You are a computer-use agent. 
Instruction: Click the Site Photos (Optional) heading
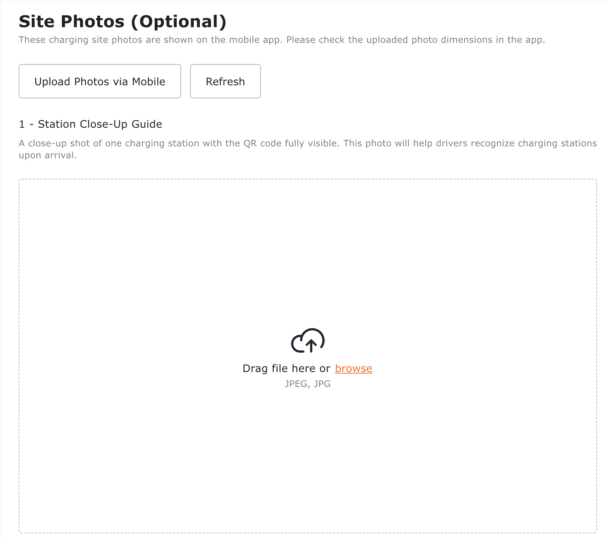(x=123, y=22)
